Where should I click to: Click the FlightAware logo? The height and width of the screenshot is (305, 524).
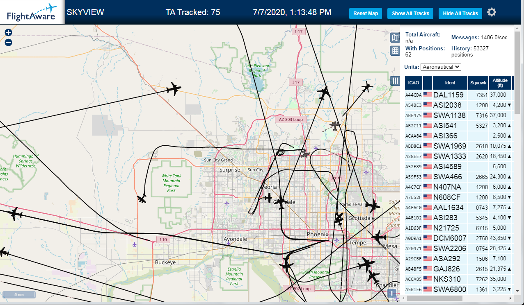pyautogui.click(x=32, y=12)
